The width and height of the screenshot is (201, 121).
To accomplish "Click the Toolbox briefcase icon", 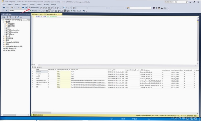I will 162,8.
